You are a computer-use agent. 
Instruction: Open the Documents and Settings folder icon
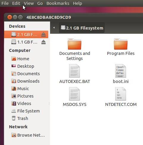[74, 44]
